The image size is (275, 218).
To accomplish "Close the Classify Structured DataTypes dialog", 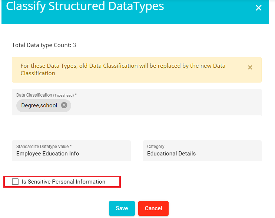I will (x=258, y=8).
